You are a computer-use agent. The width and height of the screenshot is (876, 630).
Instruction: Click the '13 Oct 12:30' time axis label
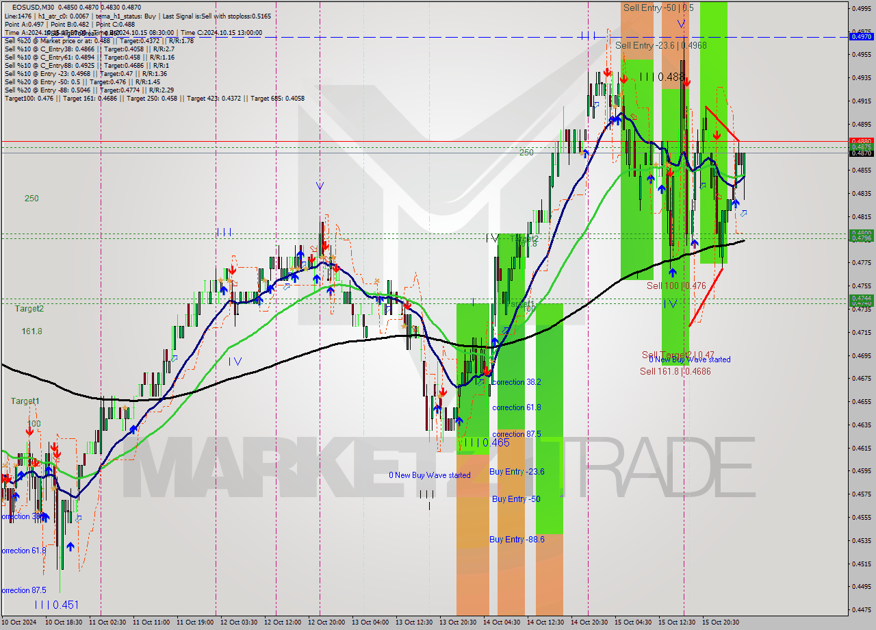tap(414, 622)
